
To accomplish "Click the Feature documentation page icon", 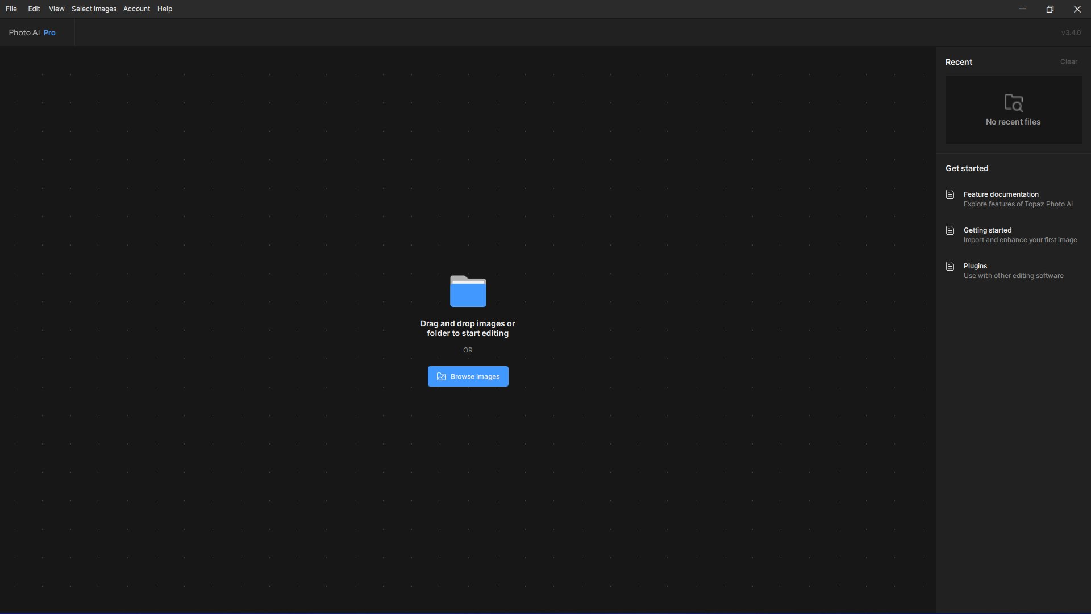I will click(x=950, y=194).
